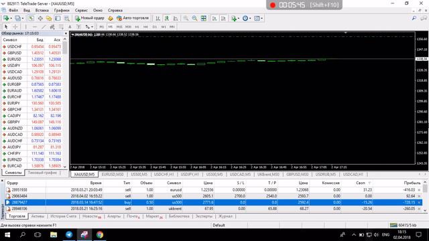
Task: Switch chart to bar chart icon
Action: coord(158,18)
